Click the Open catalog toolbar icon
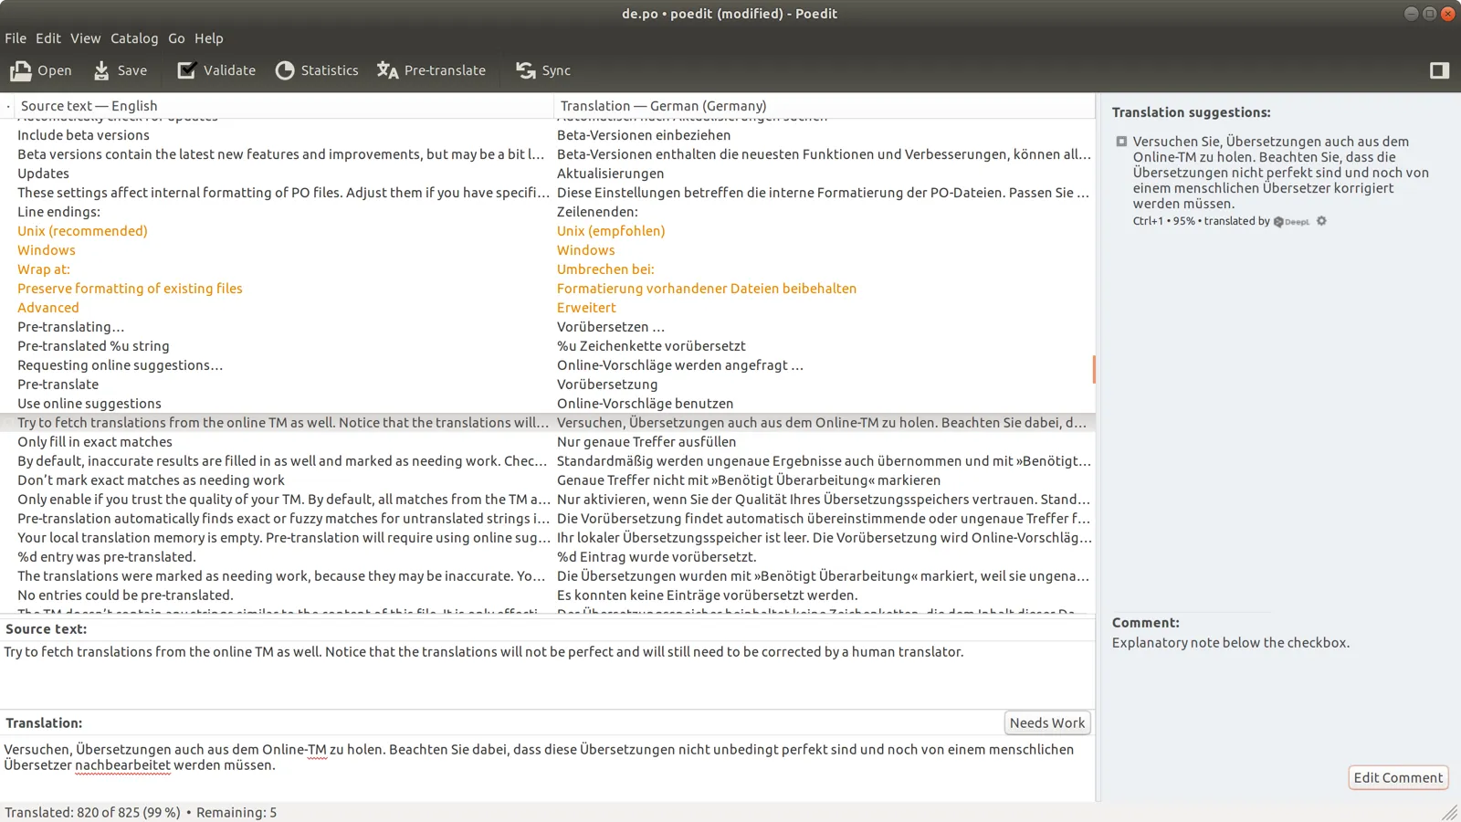Viewport: 1461px width, 822px height. pos(21,70)
